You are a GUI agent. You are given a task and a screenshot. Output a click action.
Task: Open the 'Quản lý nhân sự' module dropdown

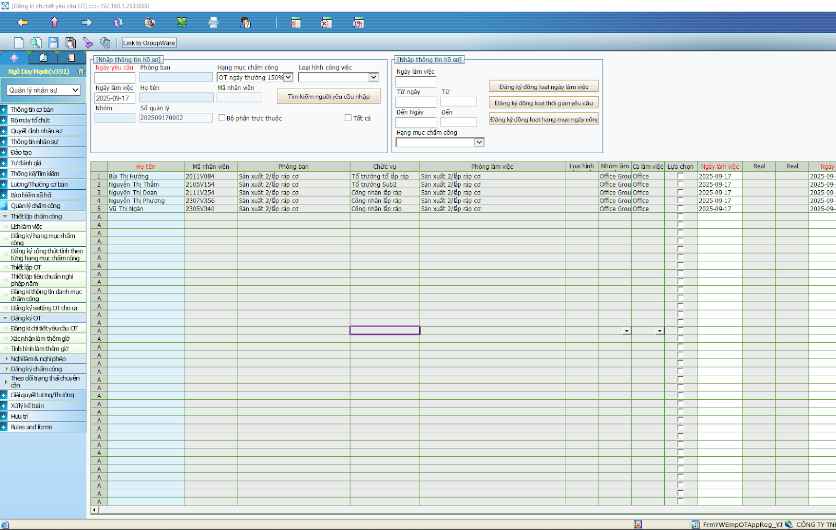(x=75, y=90)
